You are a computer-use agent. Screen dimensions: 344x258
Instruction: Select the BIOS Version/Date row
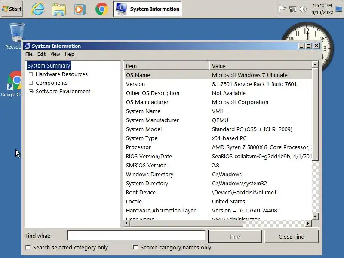[218, 156]
